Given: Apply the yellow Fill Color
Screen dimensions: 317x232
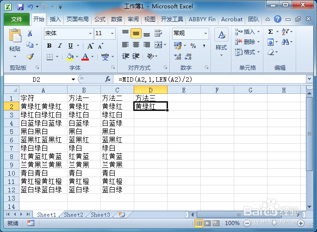Looking at the screenshot, I should coord(70,57).
